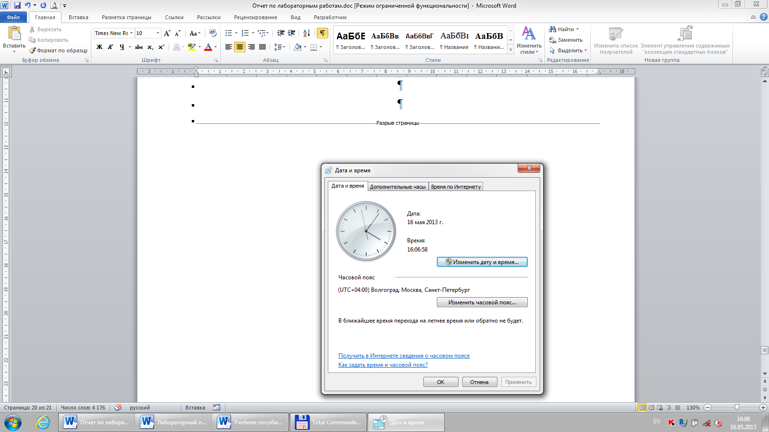Image resolution: width=769 pixels, height=432 pixels.
Task: Sort text alphabetically icon
Action: click(307, 33)
